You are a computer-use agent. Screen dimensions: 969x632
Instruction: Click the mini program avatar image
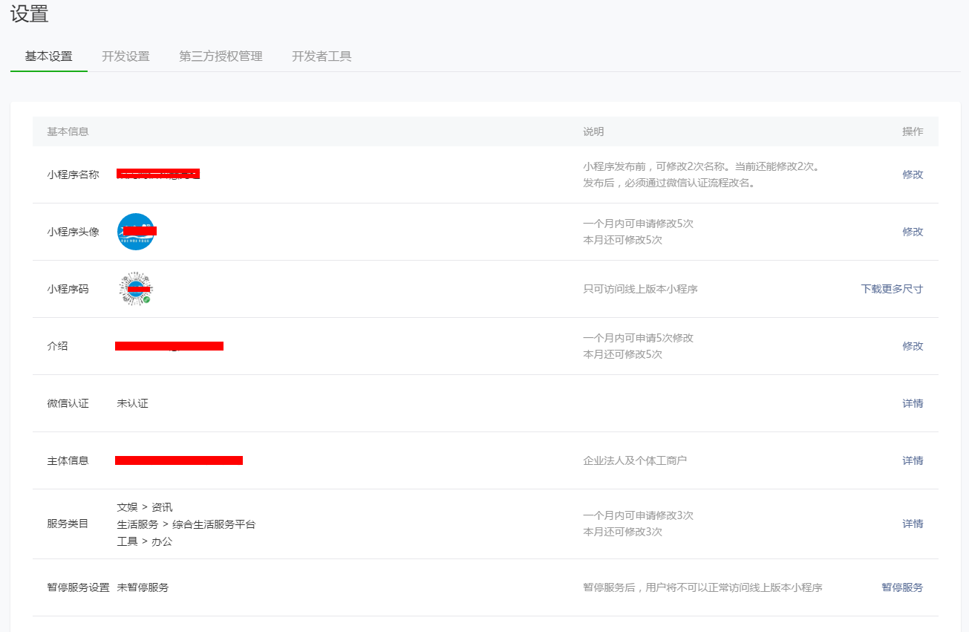coord(136,232)
